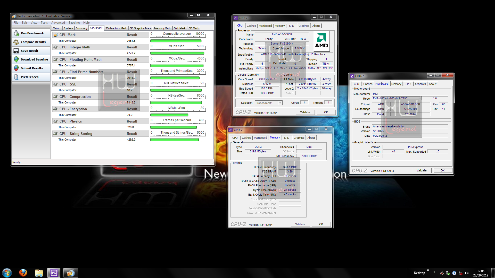Switch to 2D Graphics Mark tab
The height and width of the screenshot is (278, 495).
pyautogui.click(x=116, y=28)
